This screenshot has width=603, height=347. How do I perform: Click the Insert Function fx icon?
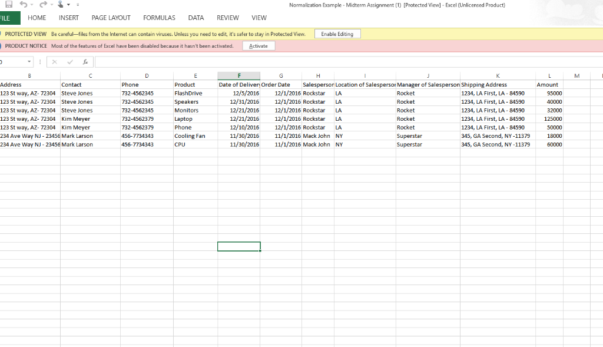(85, 61)
